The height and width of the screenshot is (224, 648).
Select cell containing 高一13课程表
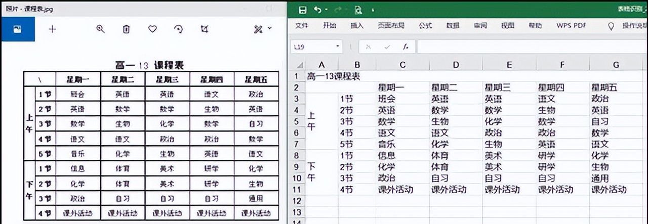pos(335,76)
